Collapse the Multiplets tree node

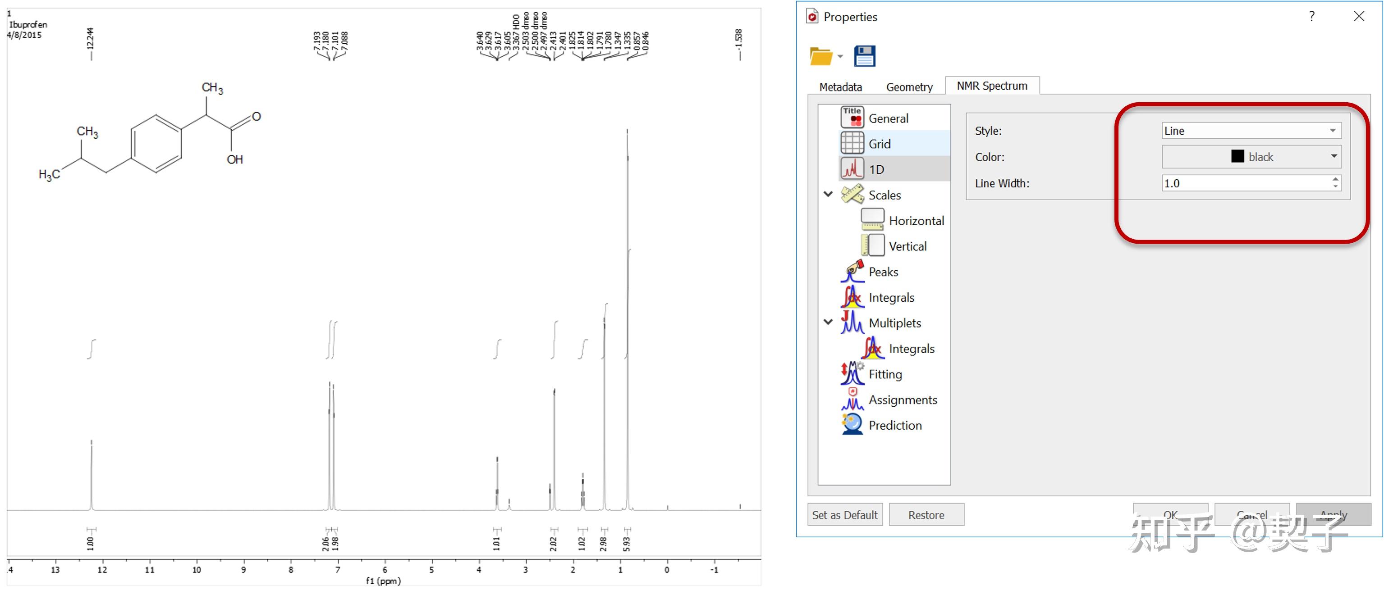pyautogui.click(x=828, y=322)
